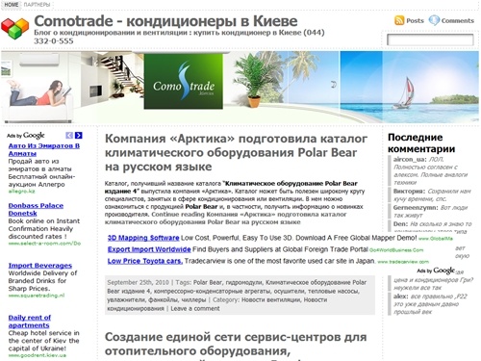
Task: Click the гидромодули tag link
Action: pos(243,282)
